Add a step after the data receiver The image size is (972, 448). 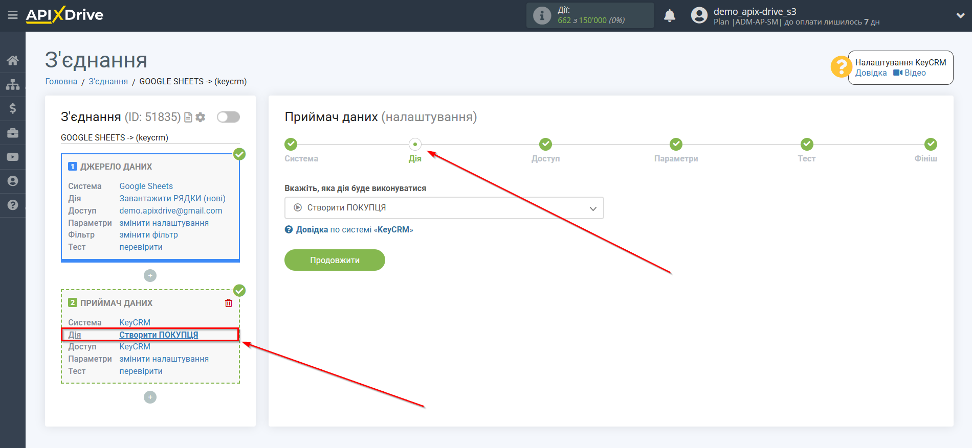(150, 397)
